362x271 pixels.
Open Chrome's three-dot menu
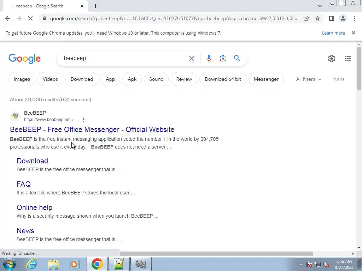(x=354, y=18)
